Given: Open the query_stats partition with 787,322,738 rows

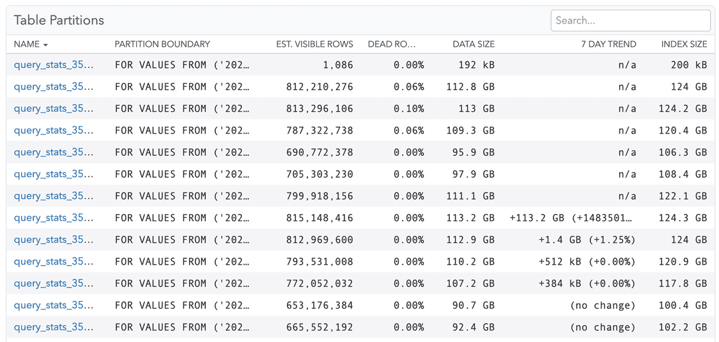Looking at the screenshot, I should [54, 130].
